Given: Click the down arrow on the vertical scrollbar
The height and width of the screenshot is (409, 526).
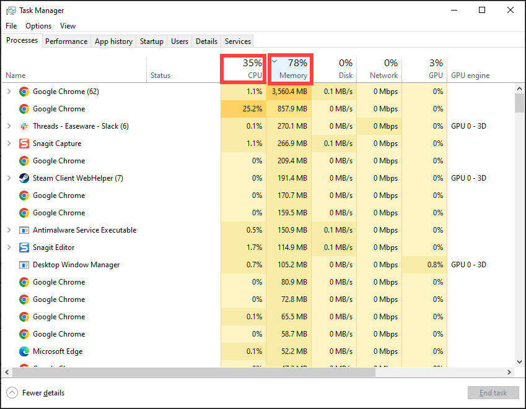Looking at the screenshot, I should (x=520, y=361).
